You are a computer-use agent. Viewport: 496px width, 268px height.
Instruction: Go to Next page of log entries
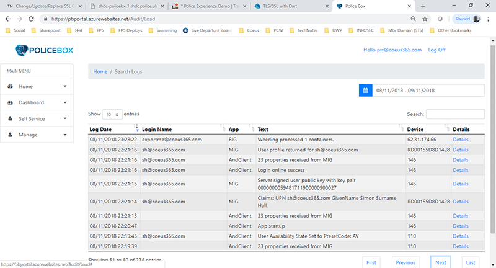click(x=440, y=262)
